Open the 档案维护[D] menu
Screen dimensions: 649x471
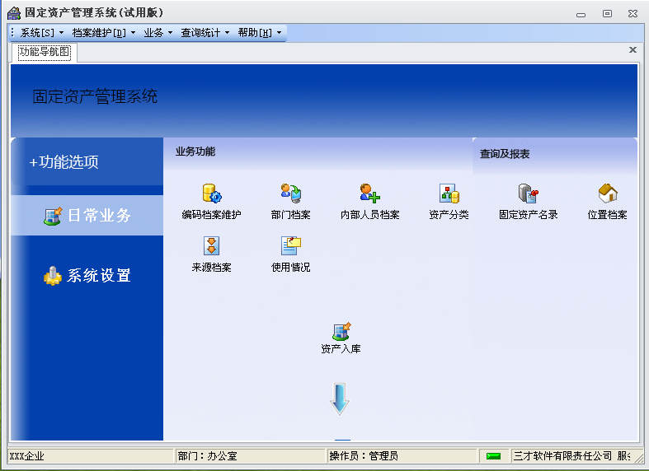tap(99, 33)
